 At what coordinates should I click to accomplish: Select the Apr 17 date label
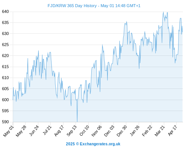coord(172,130)
